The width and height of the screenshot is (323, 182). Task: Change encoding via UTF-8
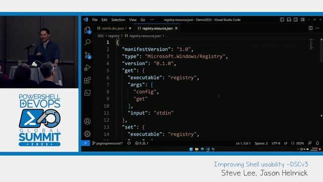pyautogui.click(x=276, y=143)
